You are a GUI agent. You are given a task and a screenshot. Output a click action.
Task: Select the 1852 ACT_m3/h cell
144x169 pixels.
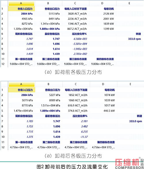[76, 95]
